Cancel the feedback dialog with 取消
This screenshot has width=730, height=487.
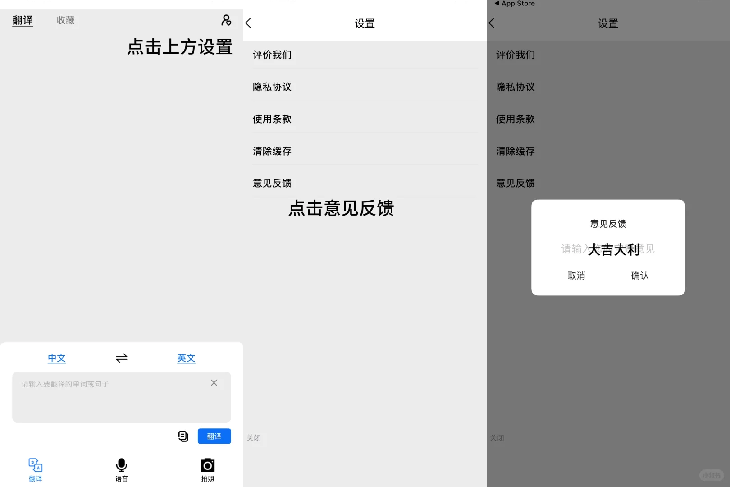point(576,276)
